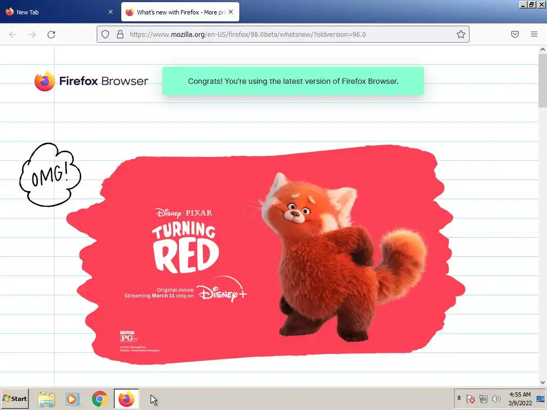Show hidden system tray icons

point(459,398)
